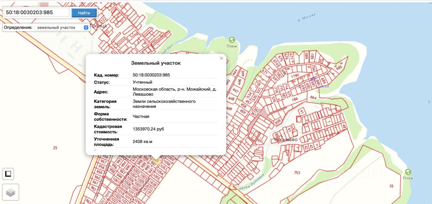The height and width of the screenshot is (204, 432).
Task: Click the Косьмово village label
Action: tap(286, 140)
